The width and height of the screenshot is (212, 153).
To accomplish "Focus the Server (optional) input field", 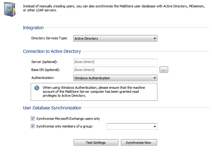I will (x=115, y=62).
